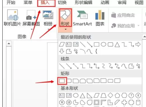Click the 联机图片 button
This screenshot has width=146, height=107.
coord(12,18)
